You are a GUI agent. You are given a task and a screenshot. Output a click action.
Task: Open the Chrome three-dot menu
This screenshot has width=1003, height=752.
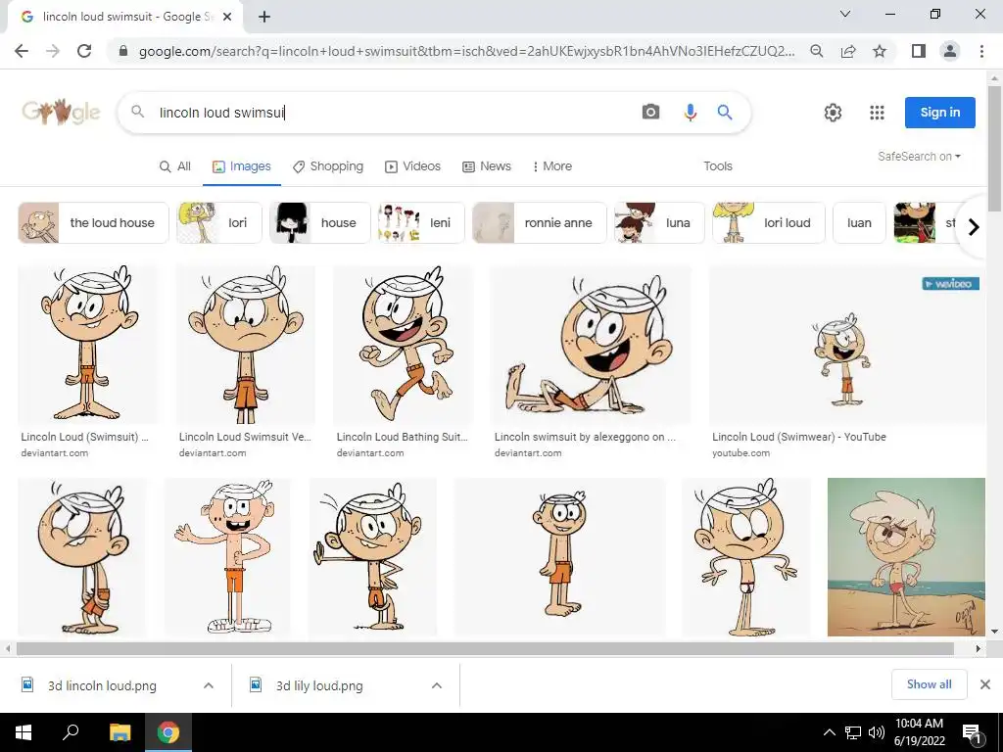(x=981, y=51)
